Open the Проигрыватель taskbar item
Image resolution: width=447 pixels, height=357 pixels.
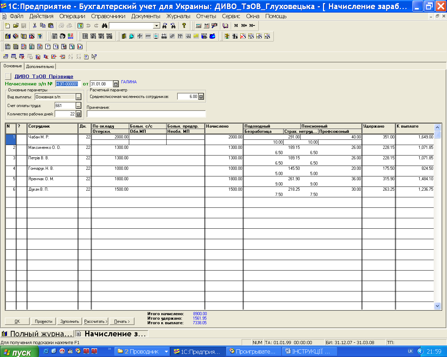coord(254,352)
